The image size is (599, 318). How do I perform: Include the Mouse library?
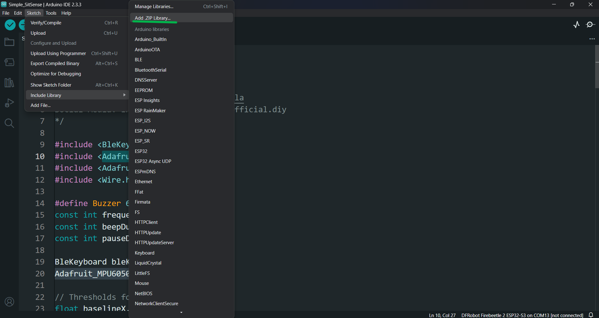(181, 283)
